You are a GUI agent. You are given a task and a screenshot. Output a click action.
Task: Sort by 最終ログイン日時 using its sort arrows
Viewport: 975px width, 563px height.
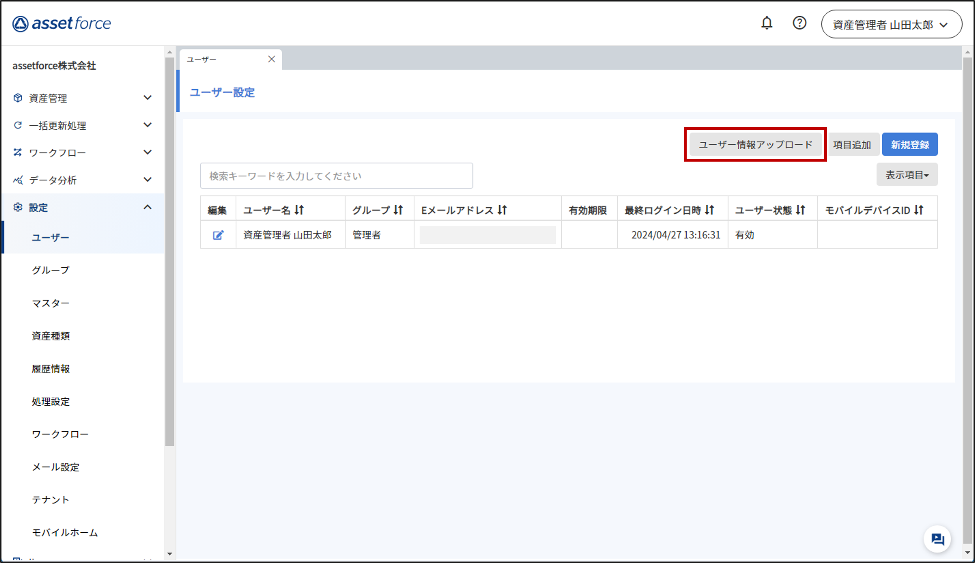pos(709,210)
